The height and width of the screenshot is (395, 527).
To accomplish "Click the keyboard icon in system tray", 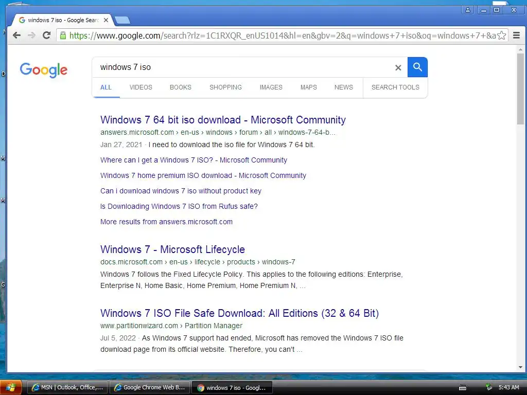I will [x=463, y=388].
